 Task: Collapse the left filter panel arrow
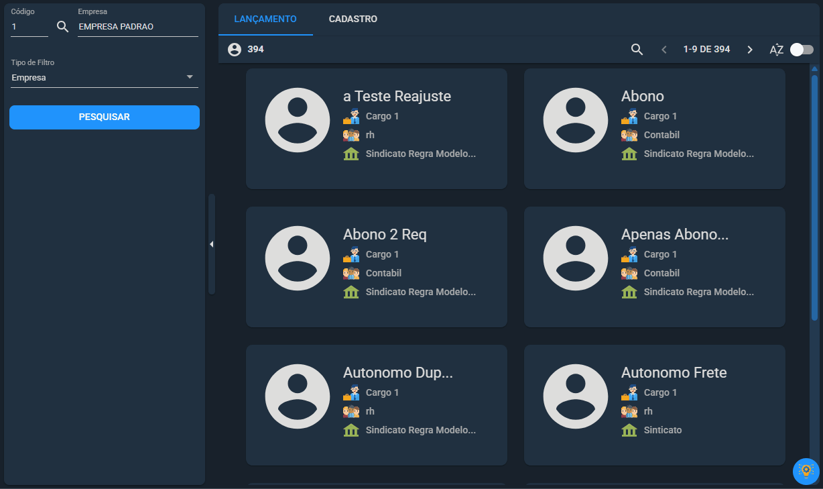[212, 244]
